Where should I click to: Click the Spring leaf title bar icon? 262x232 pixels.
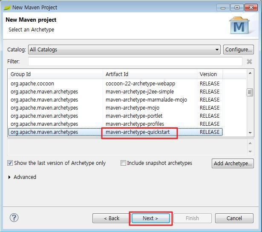coord(7,8)
